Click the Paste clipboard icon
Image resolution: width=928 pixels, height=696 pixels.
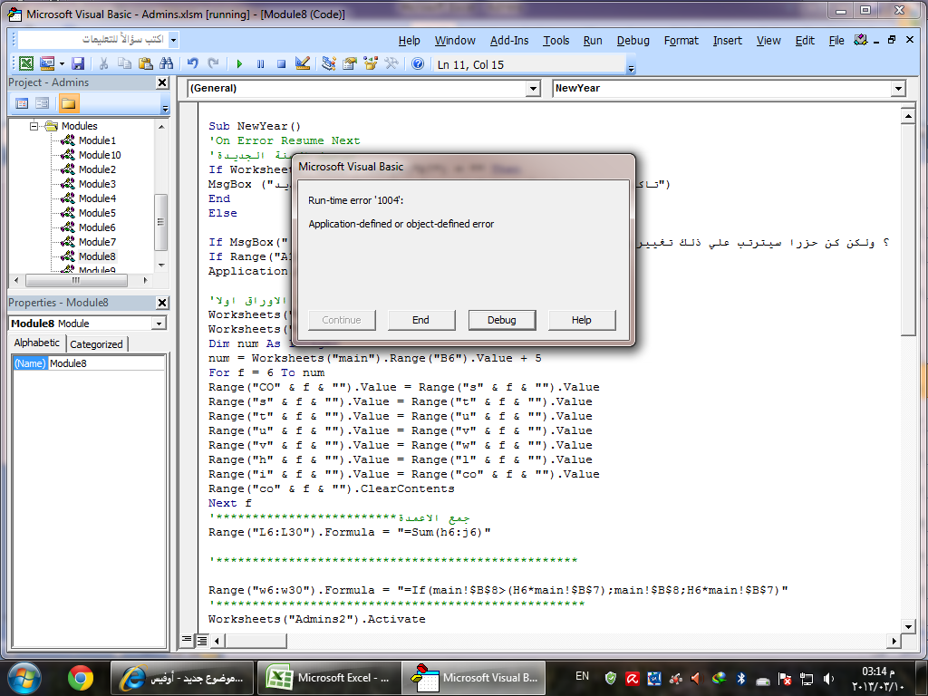pyautogui.click(x=146, y=64)
